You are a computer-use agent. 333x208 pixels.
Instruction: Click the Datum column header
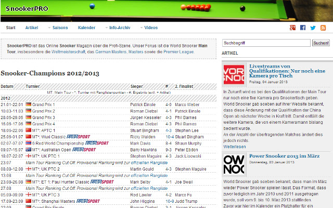[x=7, y=86]
